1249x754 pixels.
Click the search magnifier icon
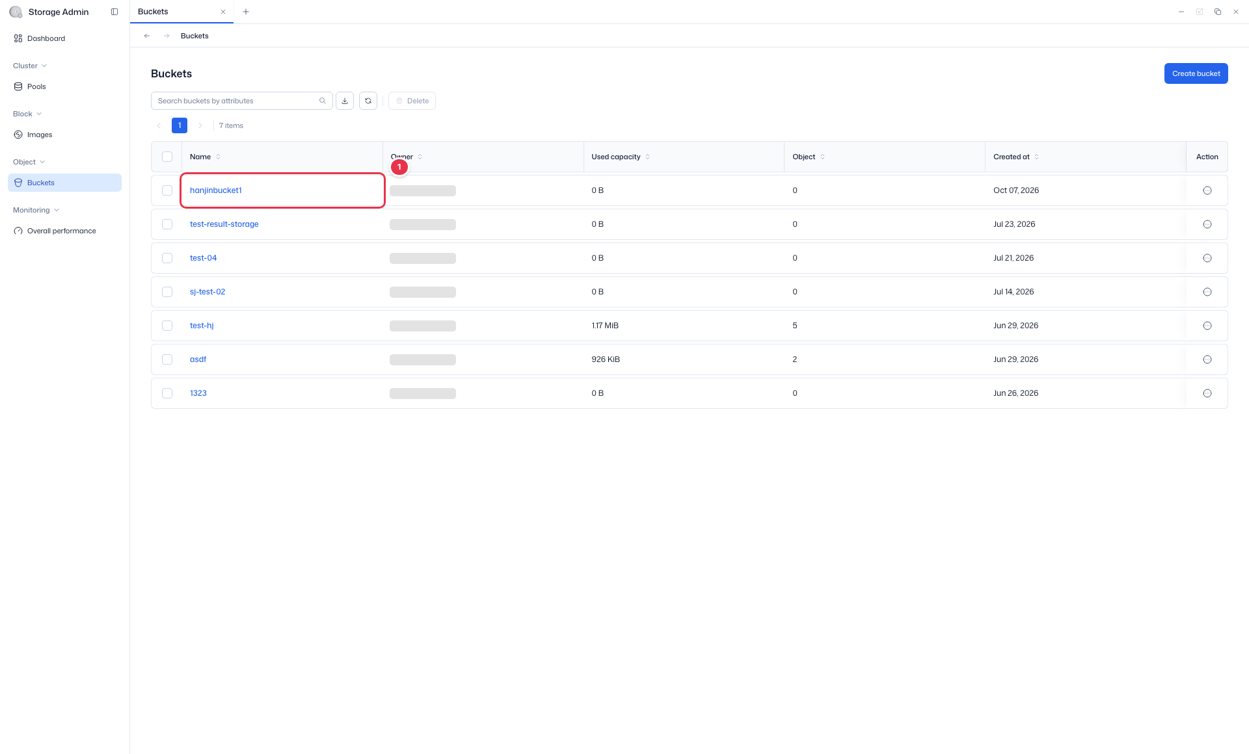(x=323, y=101)
